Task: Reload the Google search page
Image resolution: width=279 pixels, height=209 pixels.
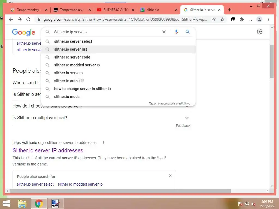Action: click(28, 19)
